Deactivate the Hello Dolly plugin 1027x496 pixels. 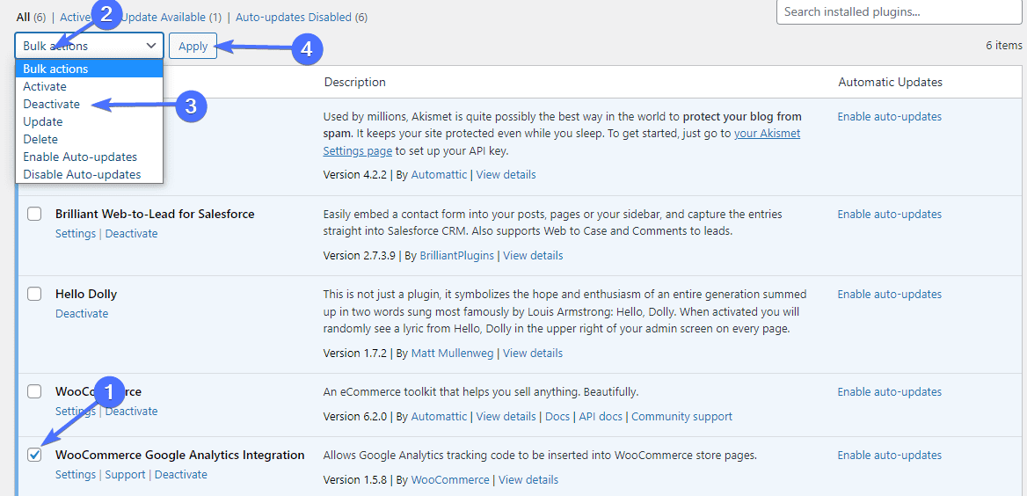click(x=82, y=313)
